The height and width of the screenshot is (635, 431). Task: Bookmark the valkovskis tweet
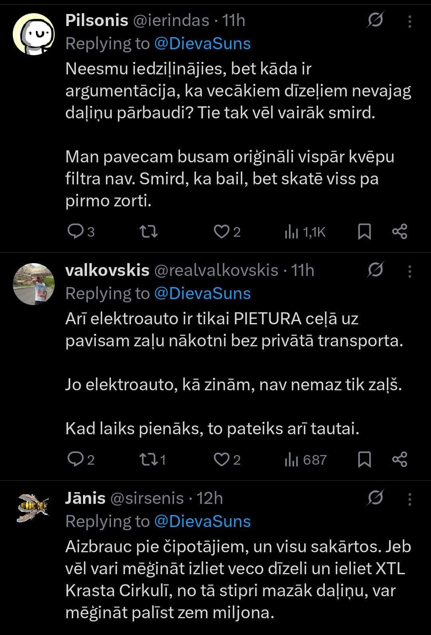click(364, 460)
